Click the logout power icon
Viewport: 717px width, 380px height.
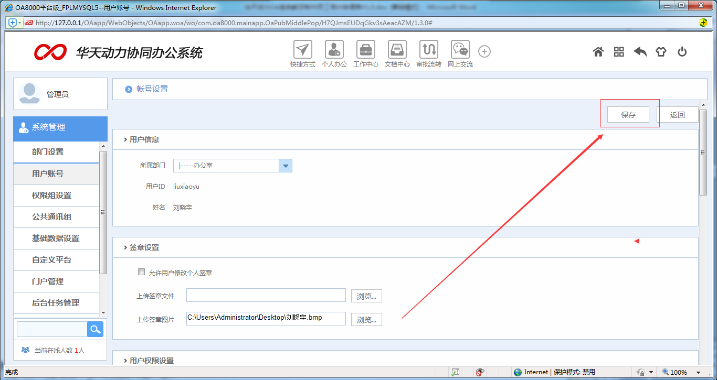(x=682, y=51)
